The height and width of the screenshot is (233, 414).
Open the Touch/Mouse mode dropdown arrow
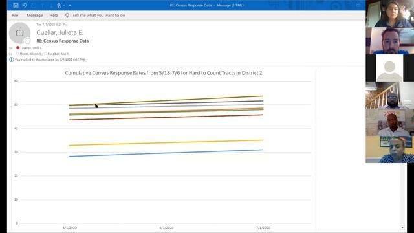point(64,5)
